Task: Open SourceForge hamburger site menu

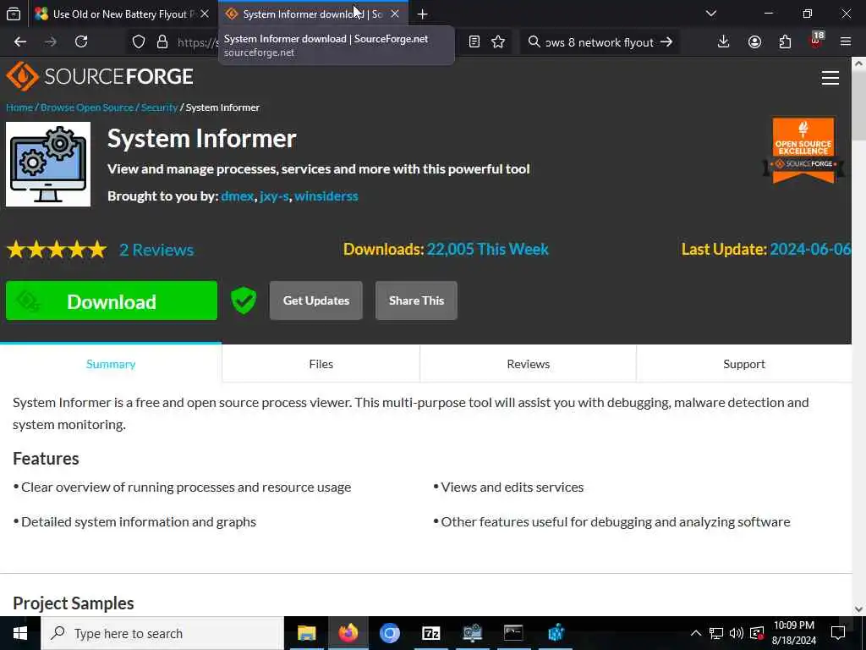Action: pos(830,78)
